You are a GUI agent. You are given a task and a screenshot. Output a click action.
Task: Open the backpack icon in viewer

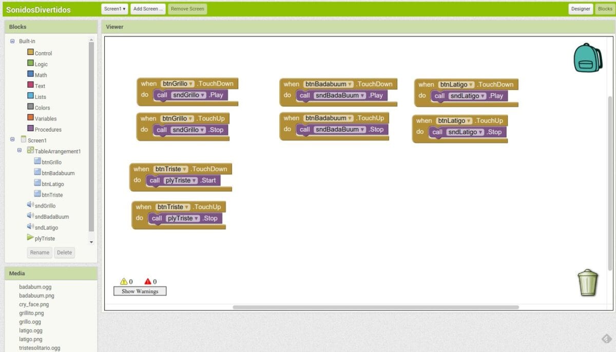[587, 57]
